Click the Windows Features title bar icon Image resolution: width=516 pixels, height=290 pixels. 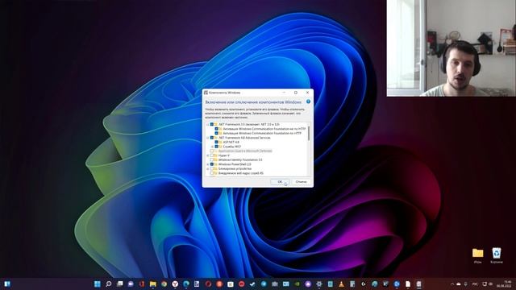[x=206, y=93]
